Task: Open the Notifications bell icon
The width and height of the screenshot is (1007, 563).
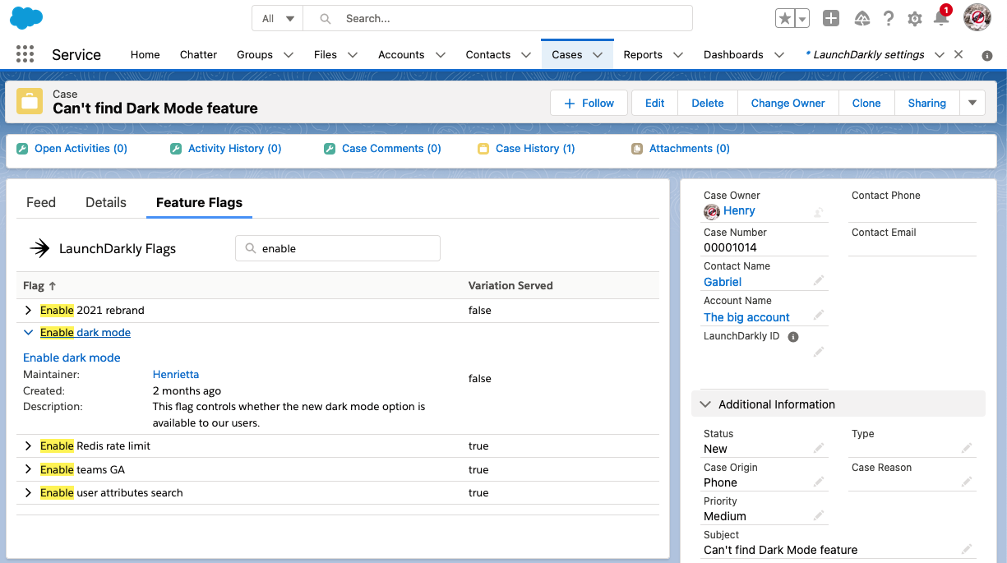Action: tap(940, 18)
